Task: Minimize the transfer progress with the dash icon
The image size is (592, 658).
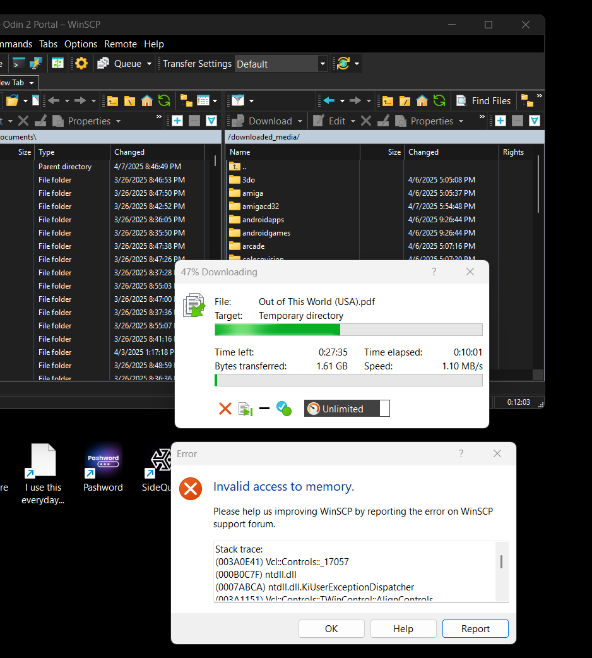Action: 264,409
